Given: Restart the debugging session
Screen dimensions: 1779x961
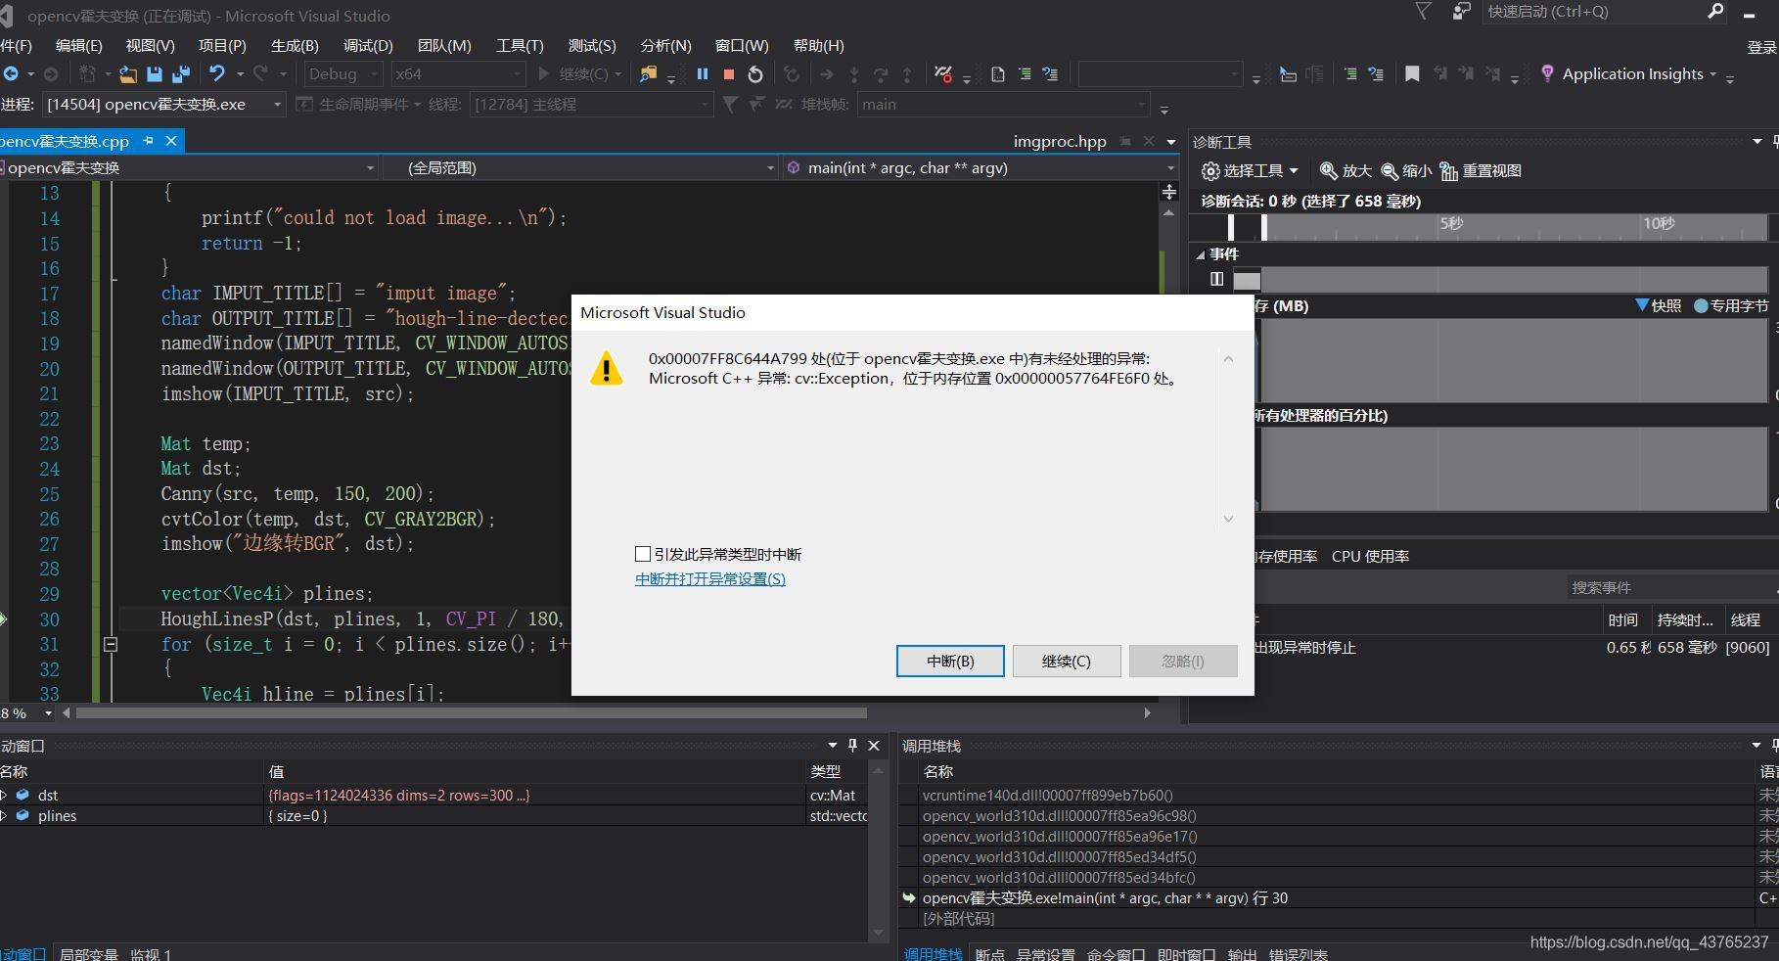Looking at the screenshot, I should click(755, 73).
